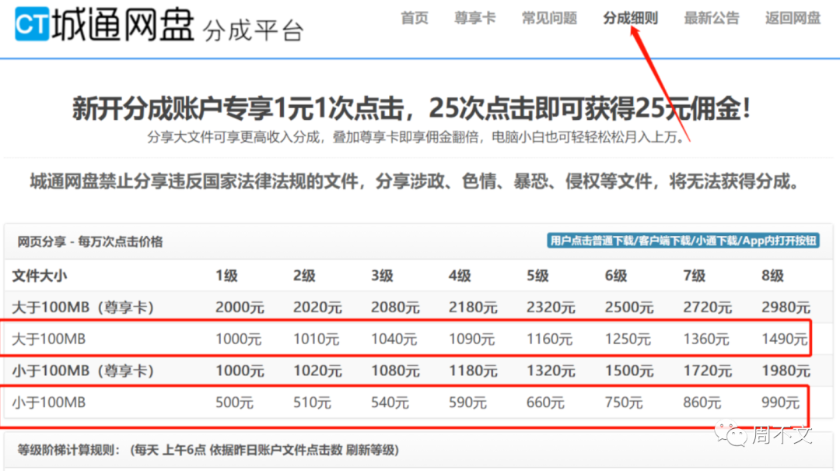Viewport: 840px width, 471px height.
Task: Click the 1250元 cell
Action: [x=628, y=339]
